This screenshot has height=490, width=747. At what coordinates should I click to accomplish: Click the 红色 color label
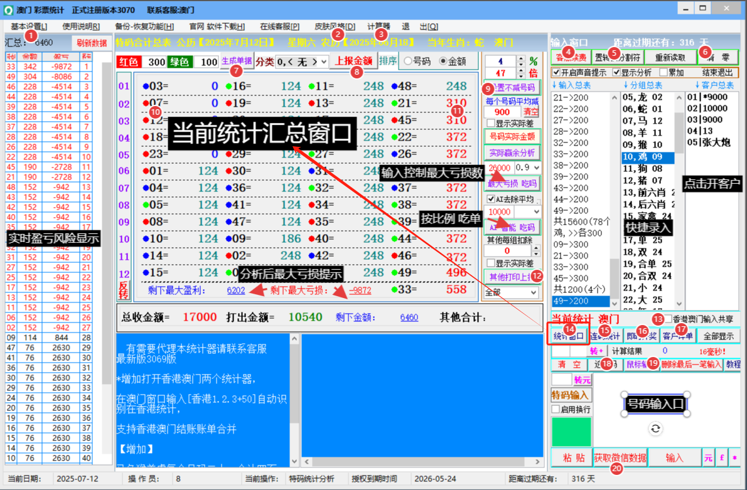(129, 61)
